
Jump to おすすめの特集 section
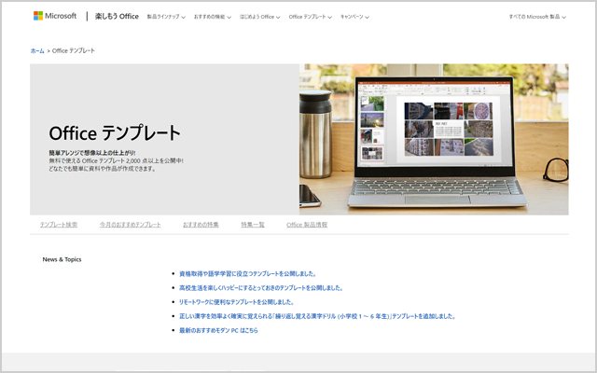201,225
